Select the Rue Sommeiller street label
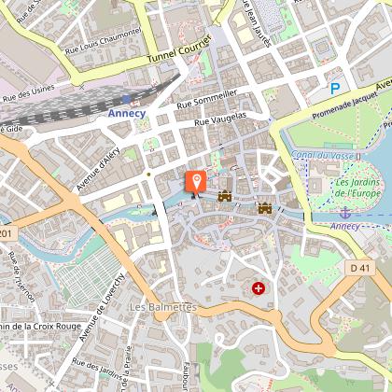Image resolution: width=392 pixels, height=392 pixels. tap(207, 99)
